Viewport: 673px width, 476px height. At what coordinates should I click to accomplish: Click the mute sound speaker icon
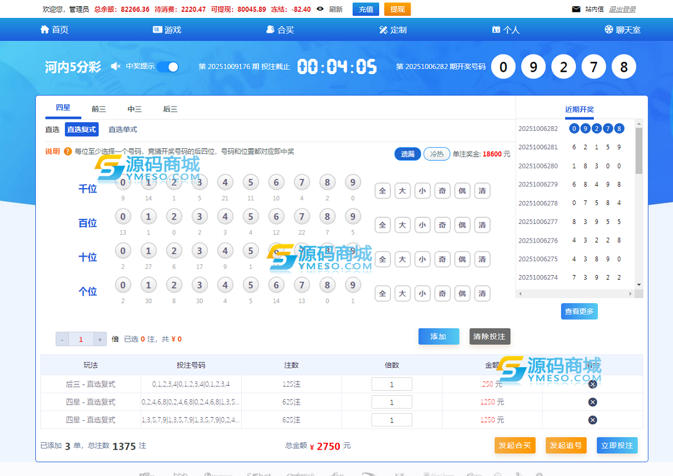[116, 67]
